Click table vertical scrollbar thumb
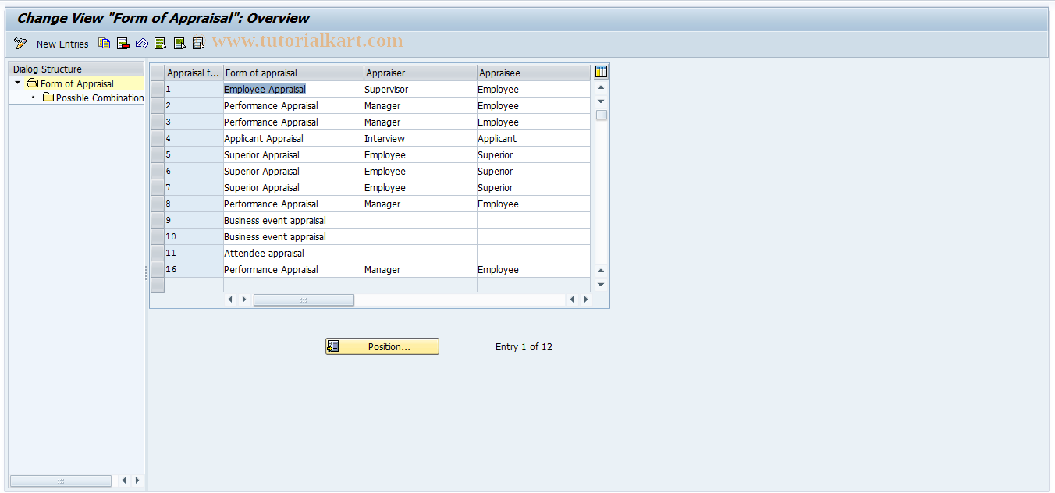 click(x=601, y=115)
